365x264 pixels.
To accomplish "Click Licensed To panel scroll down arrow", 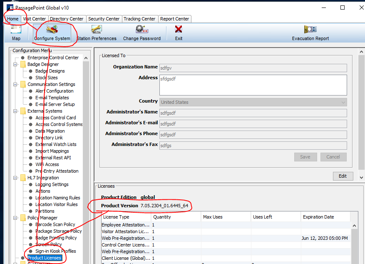I will [x=361, y=178].
